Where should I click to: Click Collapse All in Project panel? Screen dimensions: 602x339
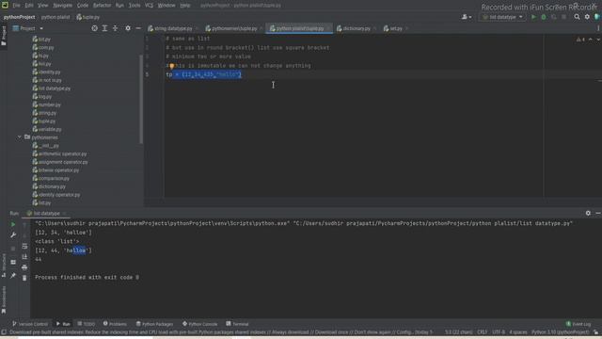point(115,28)
